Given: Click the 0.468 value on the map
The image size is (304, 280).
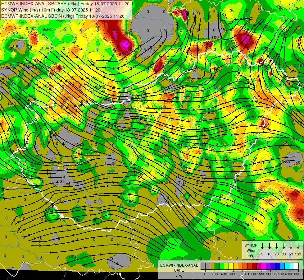Looking at the screenshot, I should click(299, 66).
